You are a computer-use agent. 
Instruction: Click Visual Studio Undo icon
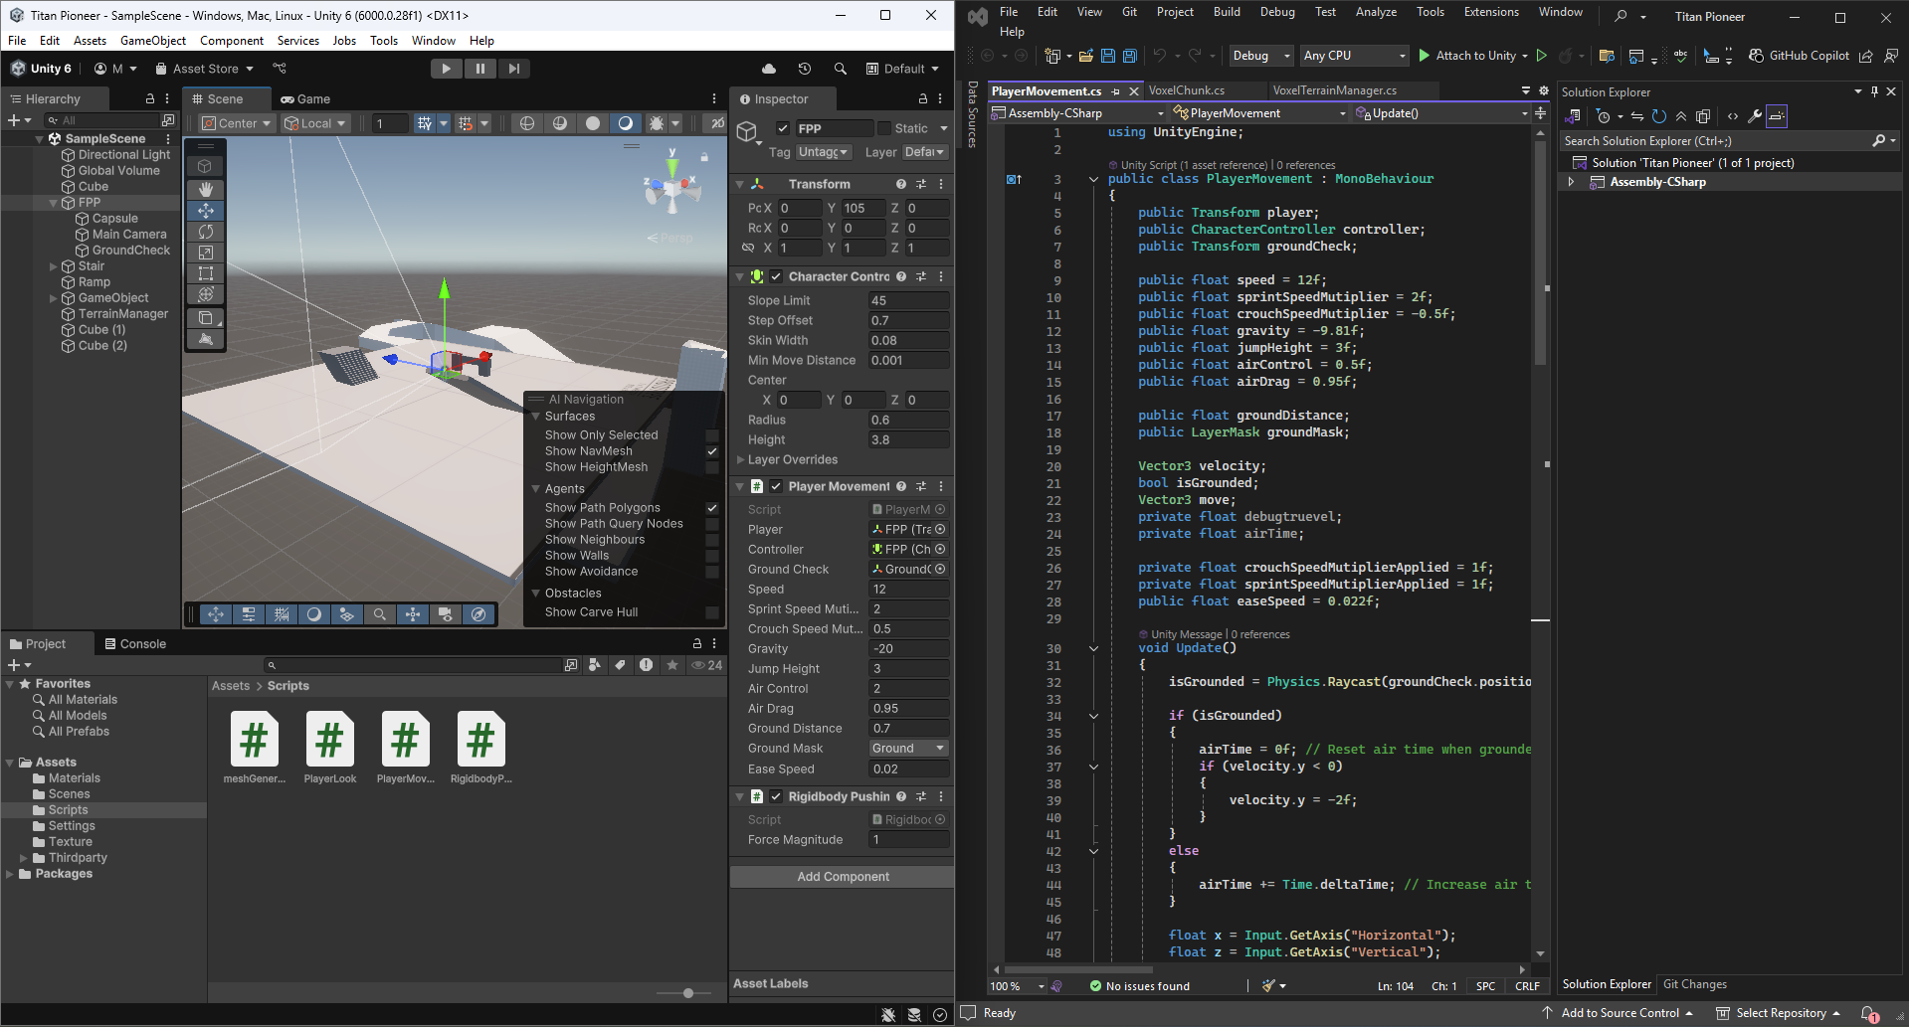(x=1160, y=56)
